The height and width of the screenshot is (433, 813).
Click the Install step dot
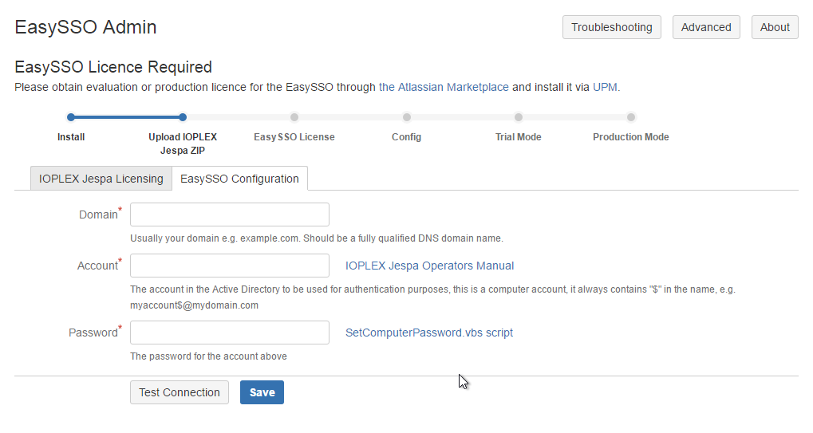[x=71, y=117]
